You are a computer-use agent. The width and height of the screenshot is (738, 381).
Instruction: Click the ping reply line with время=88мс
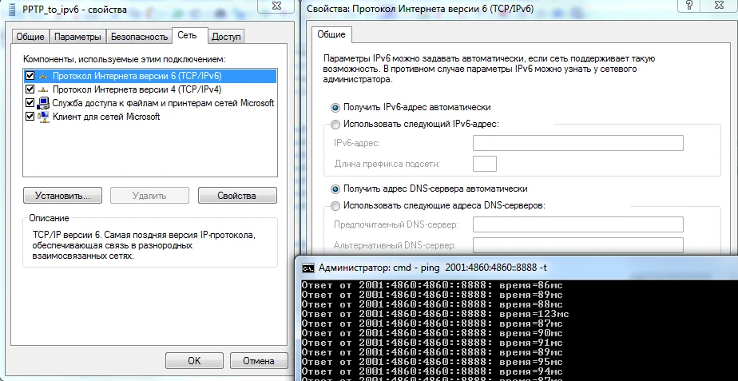coord(432,304)
